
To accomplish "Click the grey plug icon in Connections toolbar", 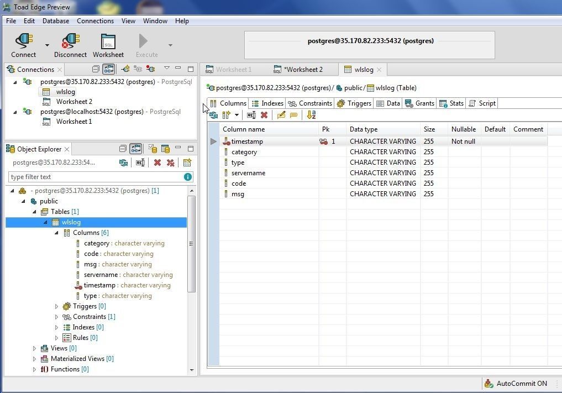I will (138, 69).
